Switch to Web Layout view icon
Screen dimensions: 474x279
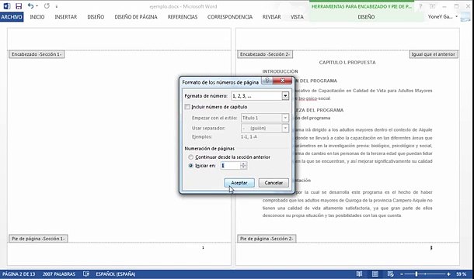pyautogui.click(x=391, y=274)
